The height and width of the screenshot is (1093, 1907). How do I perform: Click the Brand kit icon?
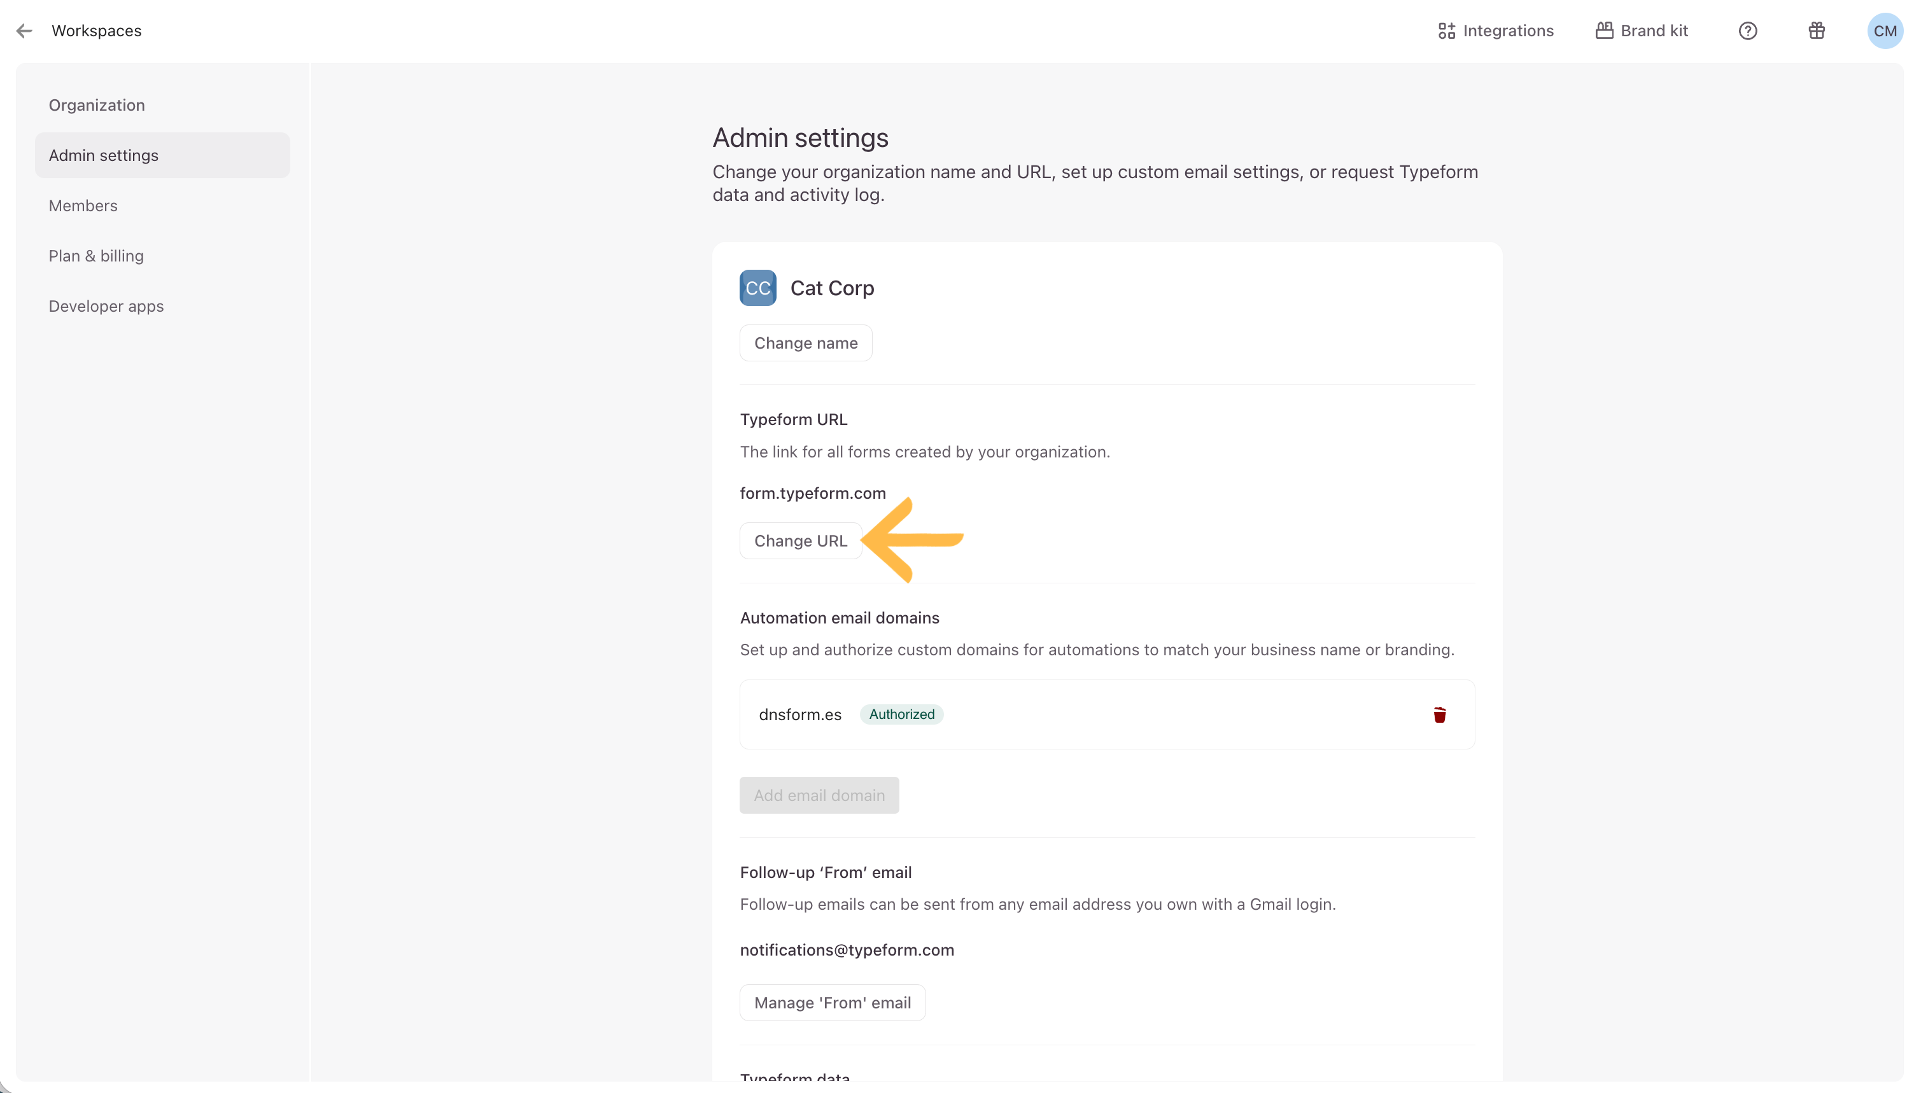tap(1603, 31)
